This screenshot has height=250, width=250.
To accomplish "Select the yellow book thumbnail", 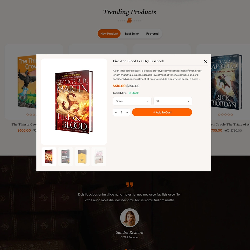I will 82,156.
